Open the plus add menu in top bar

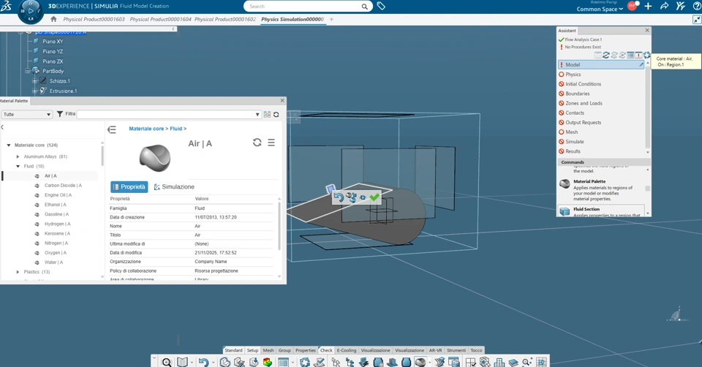[648, 7]
